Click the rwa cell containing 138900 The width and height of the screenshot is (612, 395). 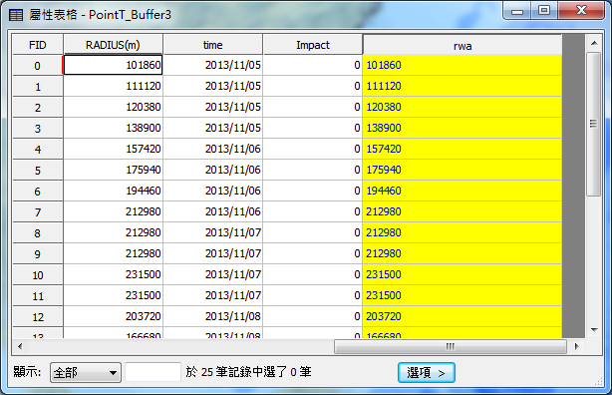[462, 128]
